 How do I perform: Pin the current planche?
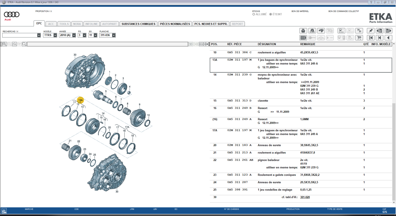371,31
